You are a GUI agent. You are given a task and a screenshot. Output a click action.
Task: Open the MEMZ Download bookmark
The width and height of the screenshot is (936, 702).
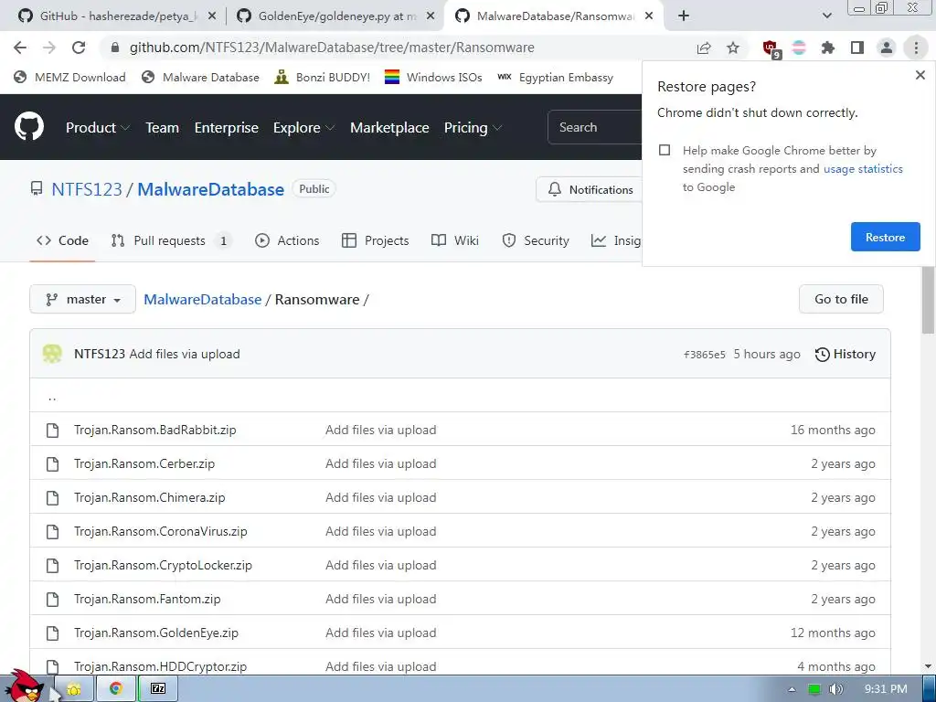pyautogui.click(x=69, y=77)
